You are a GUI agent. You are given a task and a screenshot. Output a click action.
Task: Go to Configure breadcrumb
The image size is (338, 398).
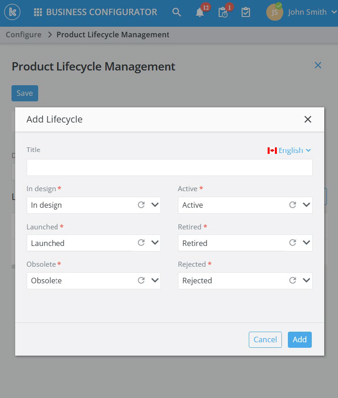coord(23,35)
